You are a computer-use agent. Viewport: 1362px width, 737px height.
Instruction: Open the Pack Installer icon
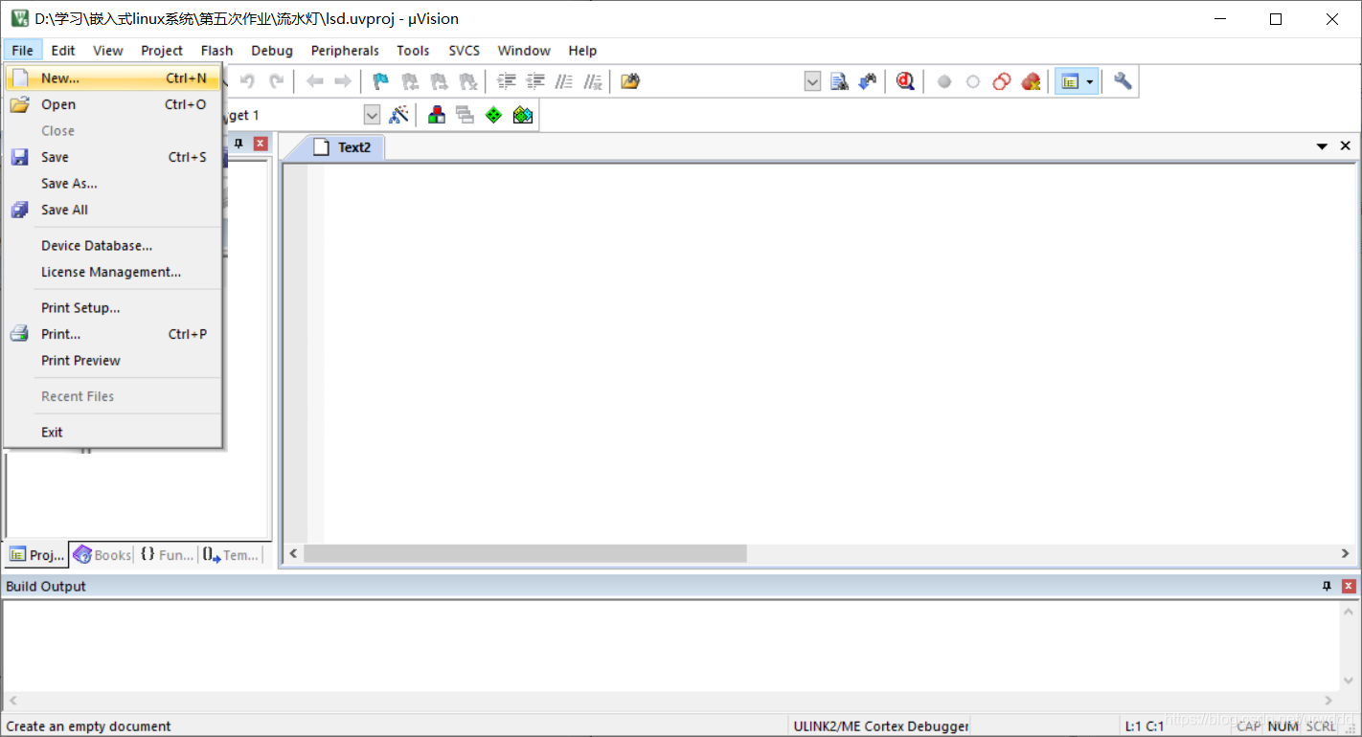pyautogui.click(x=523, y=115)
